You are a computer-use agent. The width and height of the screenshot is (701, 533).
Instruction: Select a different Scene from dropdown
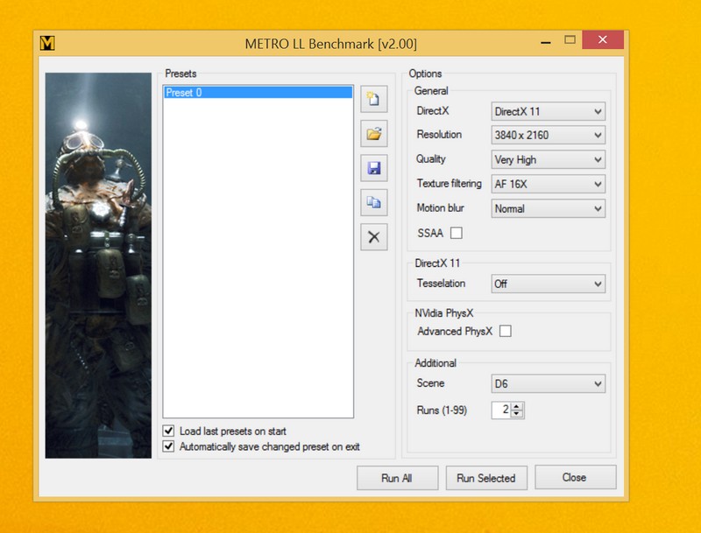tap(548, 384)
